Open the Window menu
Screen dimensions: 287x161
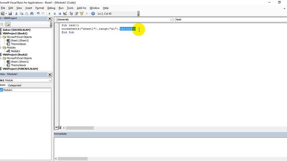[x=95, y=8]
